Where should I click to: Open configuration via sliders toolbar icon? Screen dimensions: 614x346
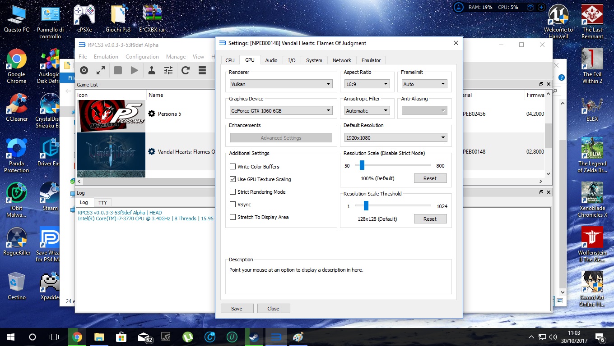(168, 70)
